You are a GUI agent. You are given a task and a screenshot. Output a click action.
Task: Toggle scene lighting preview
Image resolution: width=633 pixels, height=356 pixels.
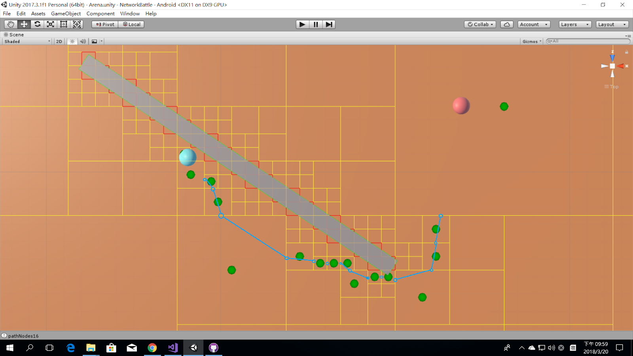pos(72,41)
